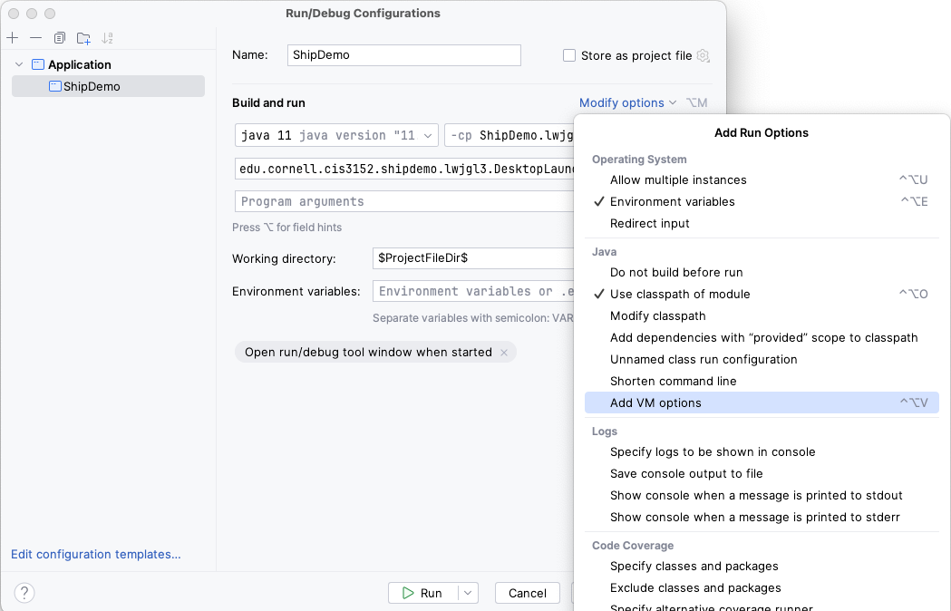951x611 pixels.
Task: Select Add VM options menu entry
Action: pyautogui.click(x=655, y=402)
